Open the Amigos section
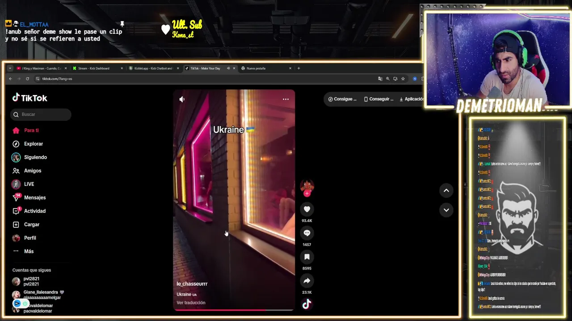The width and height of the screenshot is (572, 321). point(26,171)
